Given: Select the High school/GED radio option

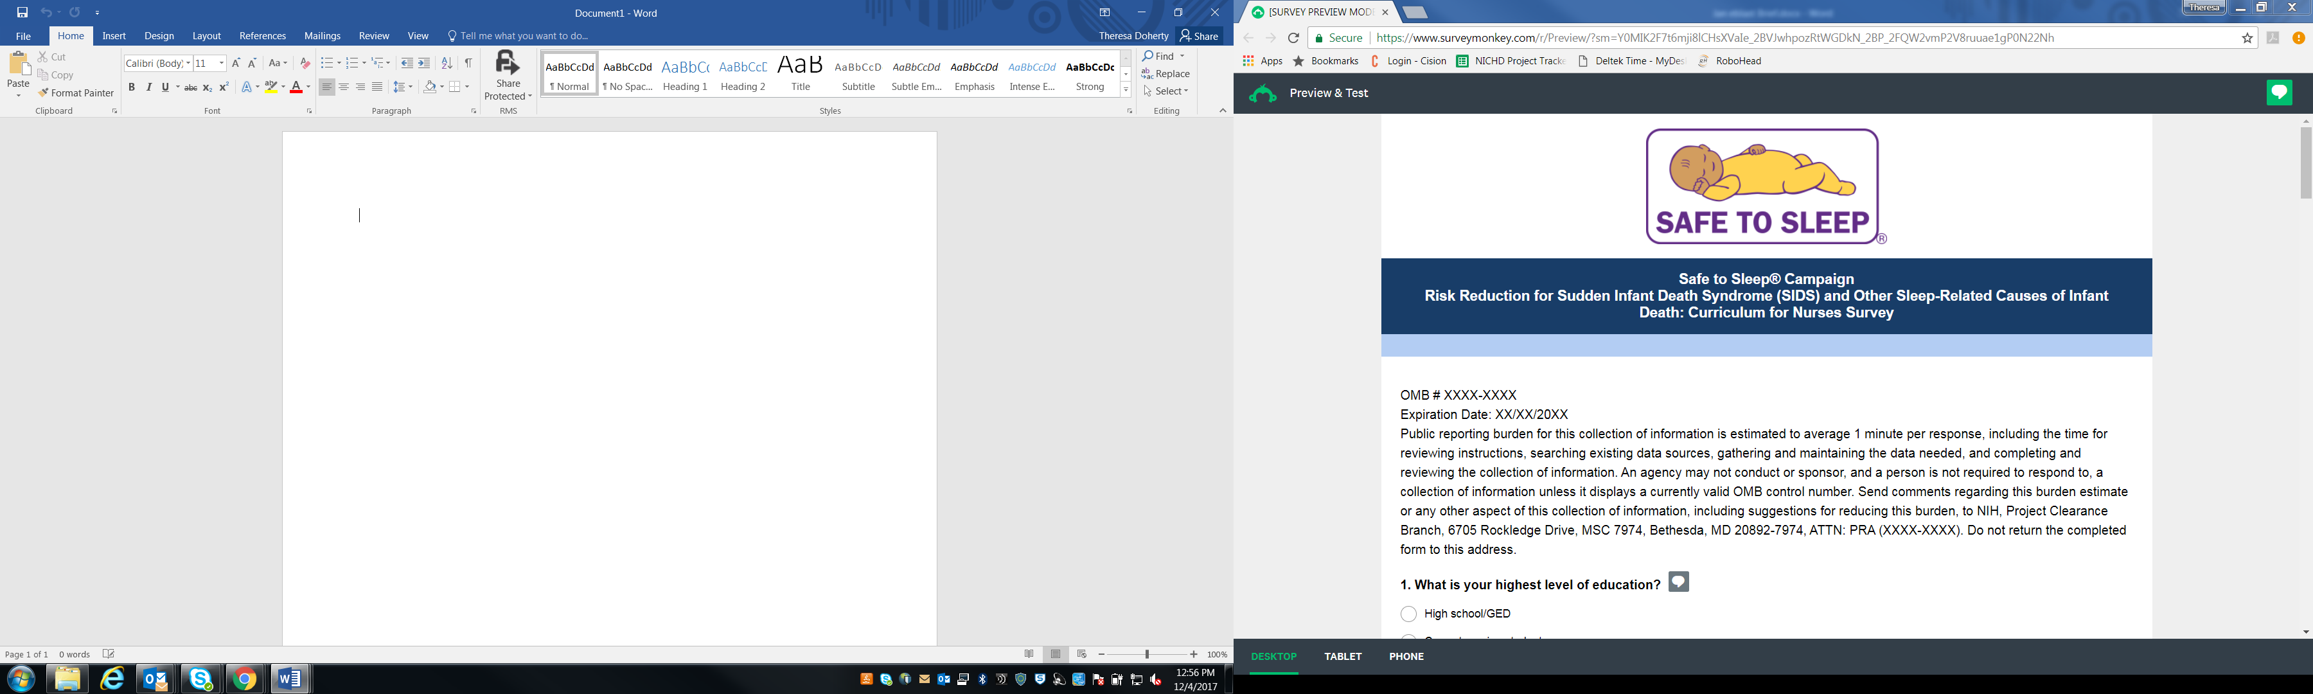Looking at the screenshot, I should 1408,614.
